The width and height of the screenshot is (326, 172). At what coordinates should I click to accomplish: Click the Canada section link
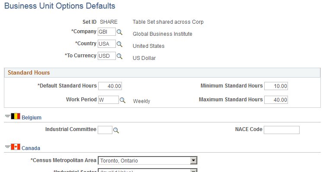31,148
